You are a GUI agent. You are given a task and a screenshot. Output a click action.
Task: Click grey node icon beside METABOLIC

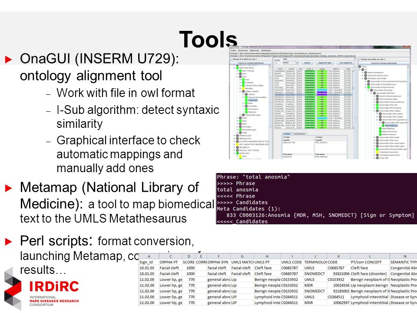coord(238,147)
